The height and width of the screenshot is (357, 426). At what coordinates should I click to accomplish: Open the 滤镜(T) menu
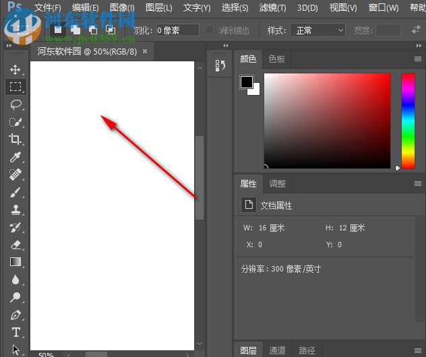click(272, 7)
